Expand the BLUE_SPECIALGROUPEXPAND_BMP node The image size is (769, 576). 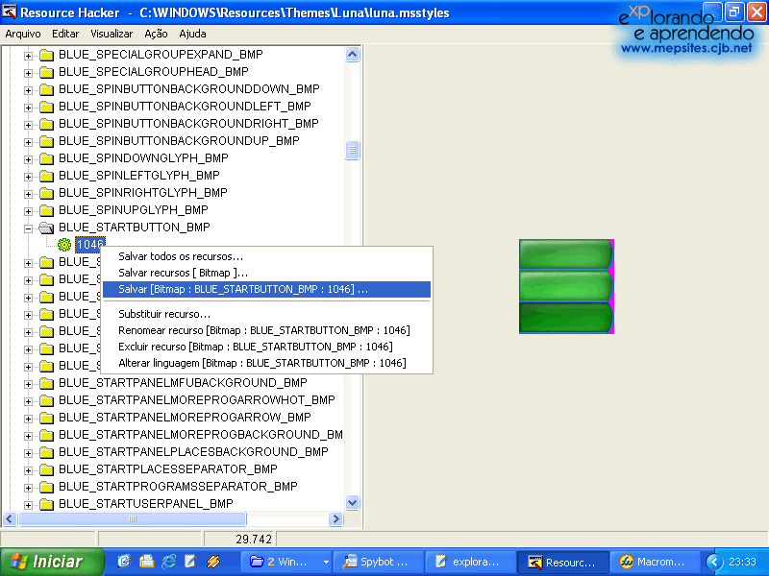29,56
